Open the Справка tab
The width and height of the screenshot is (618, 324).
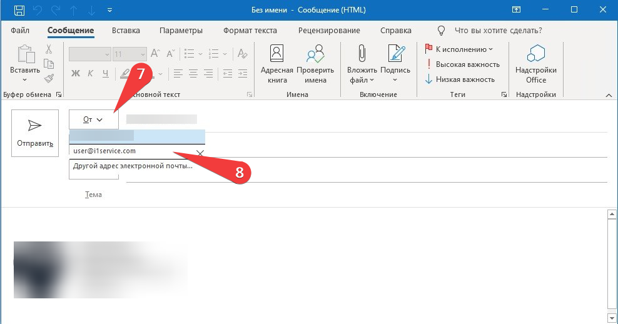(x=396, y=31)
